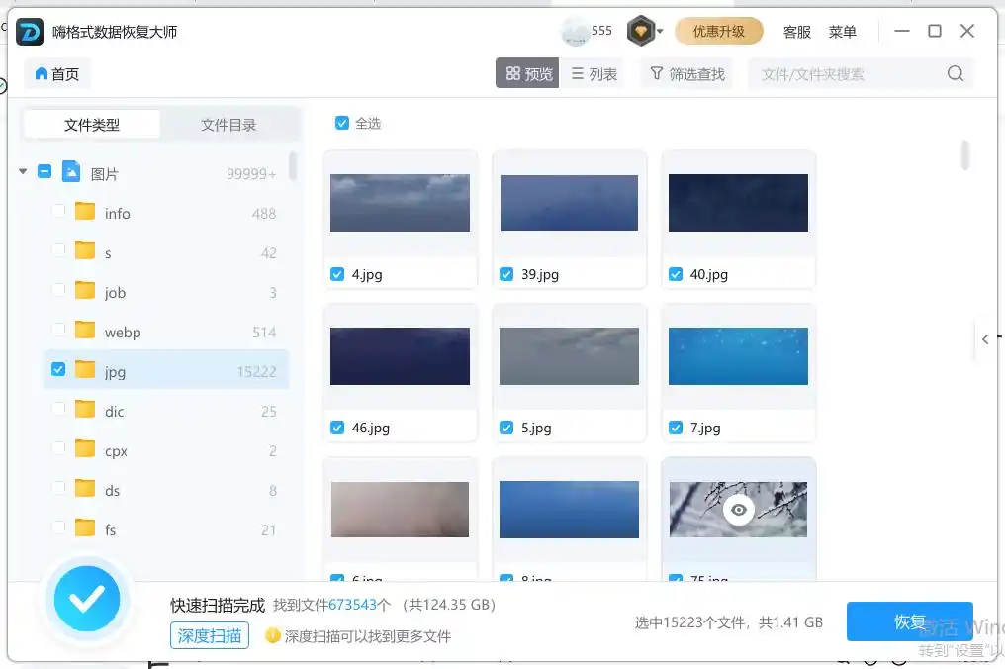Open the 首页 home icon
1005x669 pixels.
pos(56,73)
